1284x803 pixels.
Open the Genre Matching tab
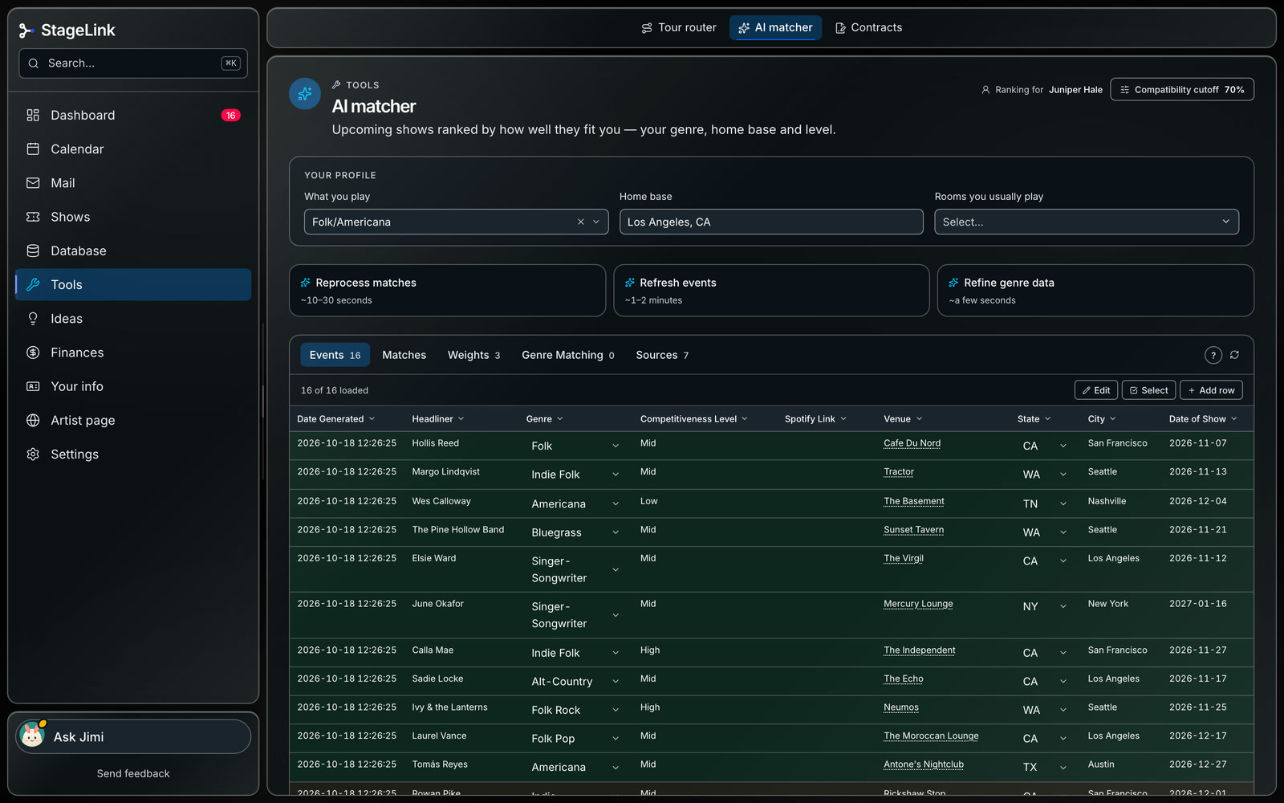point(567,355)
